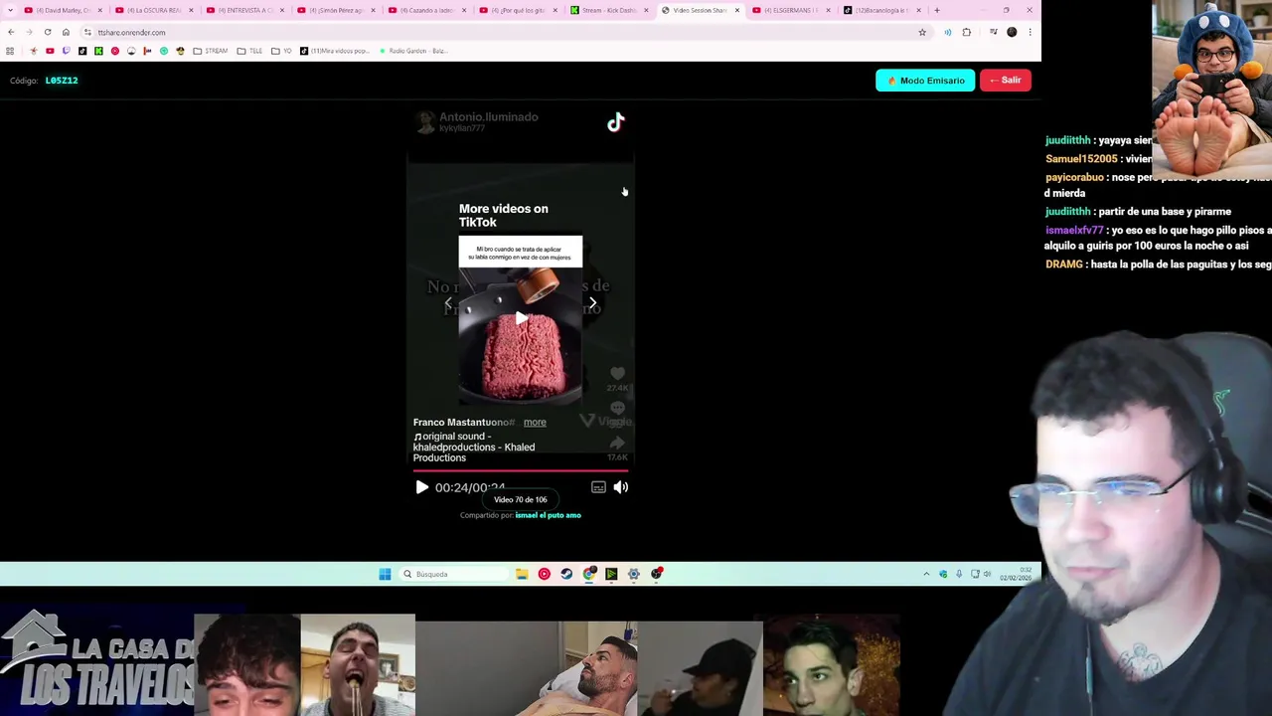Open the video comments icon
This screenshot has height=716, width=1272.
tap(617, 408)
